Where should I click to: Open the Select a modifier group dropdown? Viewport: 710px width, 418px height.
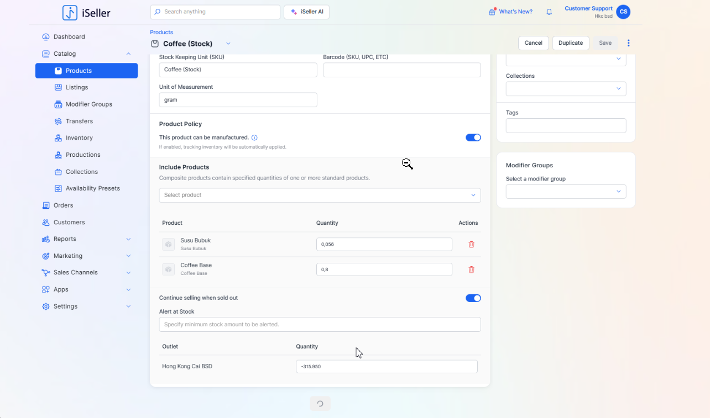click(566, 192)
